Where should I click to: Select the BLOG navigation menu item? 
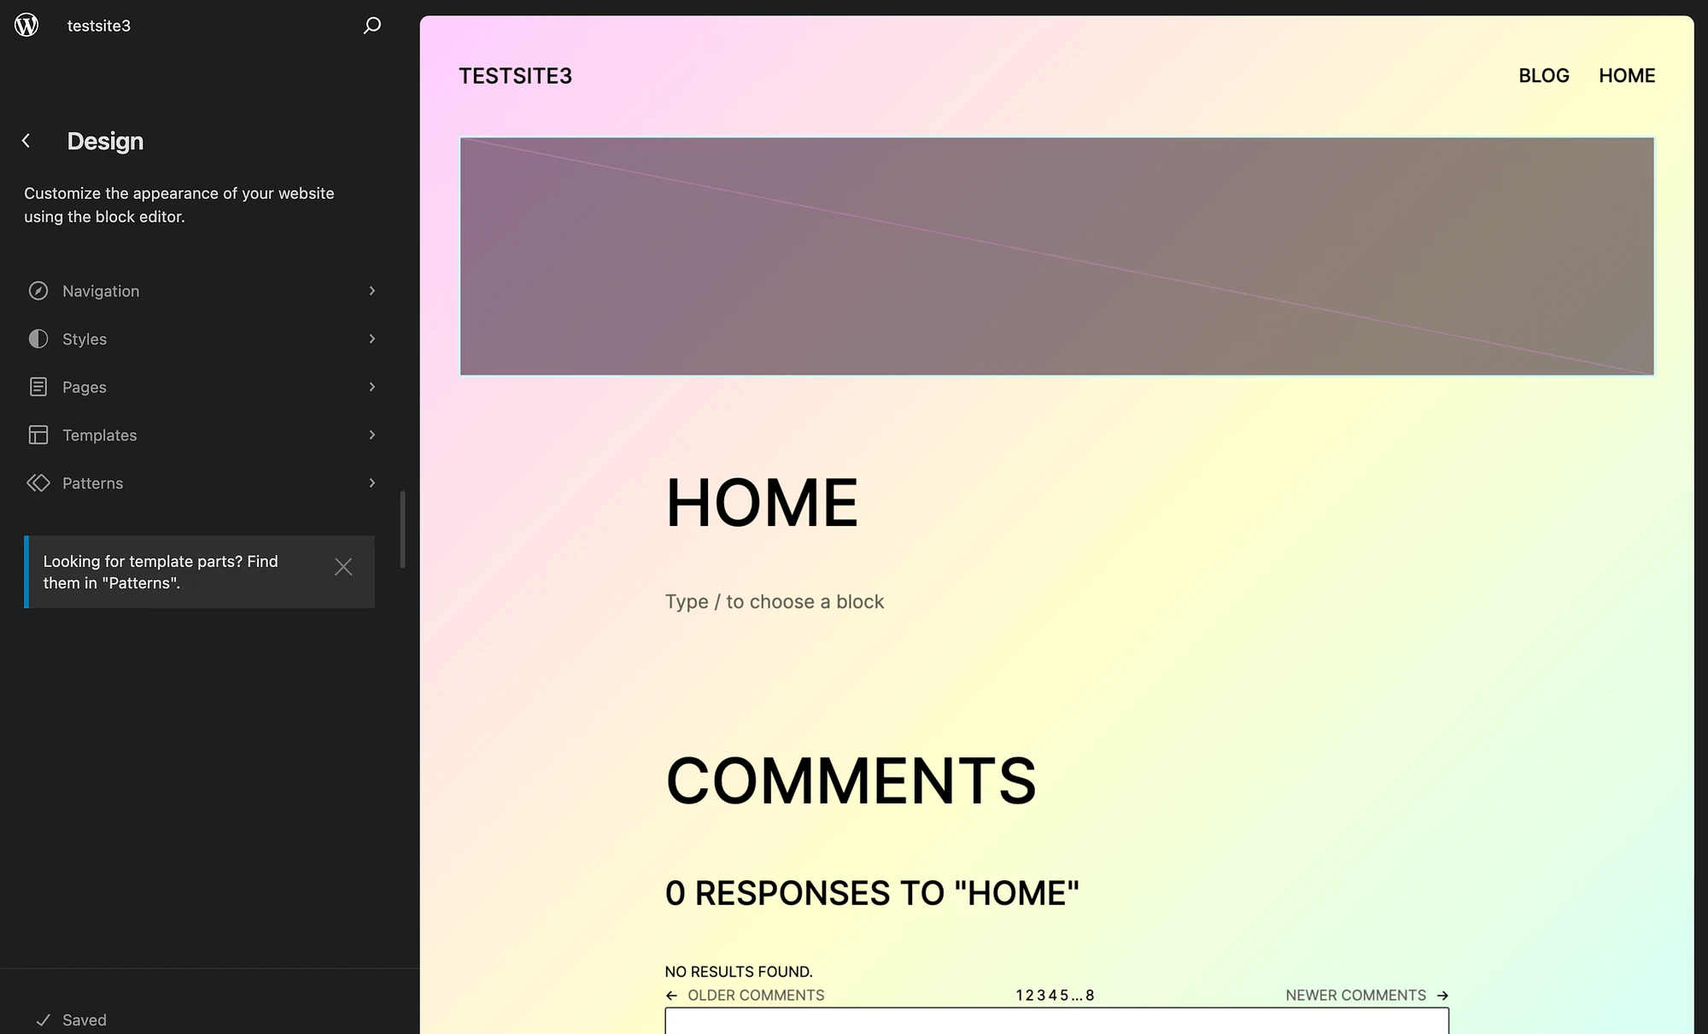tap(1543, 76)
